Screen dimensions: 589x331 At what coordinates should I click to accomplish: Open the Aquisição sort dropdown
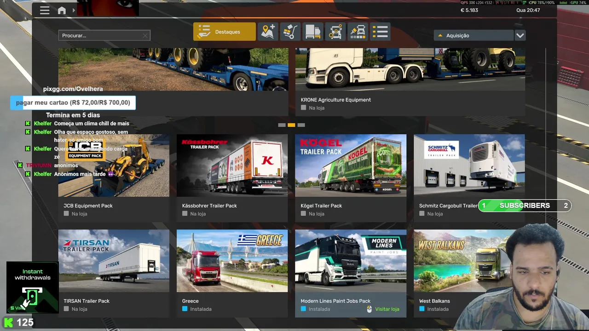point(474,35)
